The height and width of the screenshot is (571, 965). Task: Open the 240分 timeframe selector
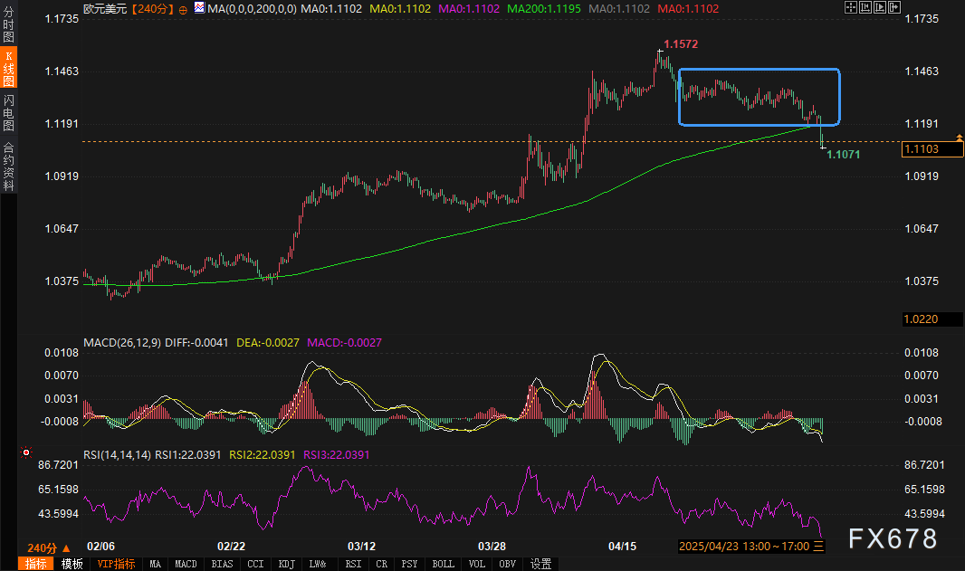49,547
